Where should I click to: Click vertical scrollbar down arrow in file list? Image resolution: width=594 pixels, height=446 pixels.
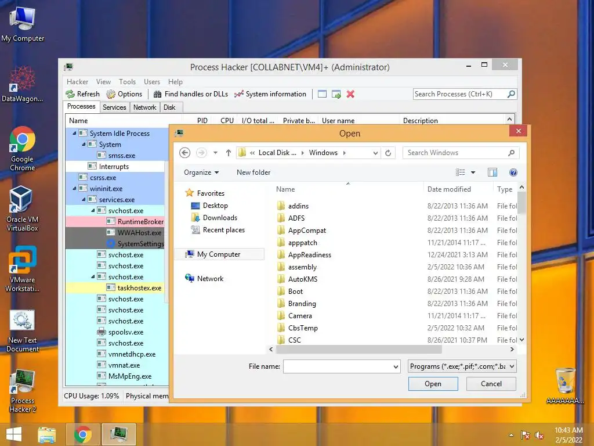pyautogui.click(x=521, y=340)
